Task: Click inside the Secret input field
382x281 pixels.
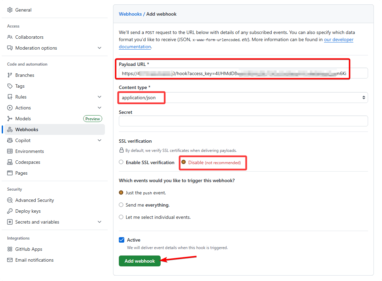Action: [x=243, y=121]
